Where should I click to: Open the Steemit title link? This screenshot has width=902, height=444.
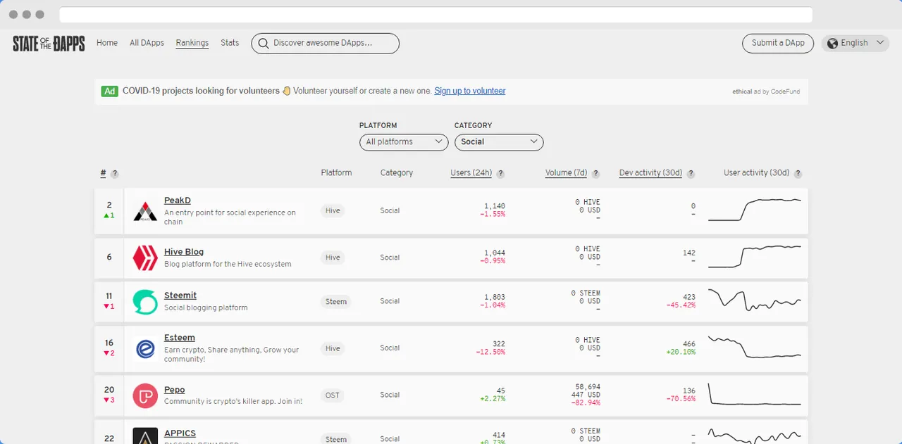coord(180,296)
